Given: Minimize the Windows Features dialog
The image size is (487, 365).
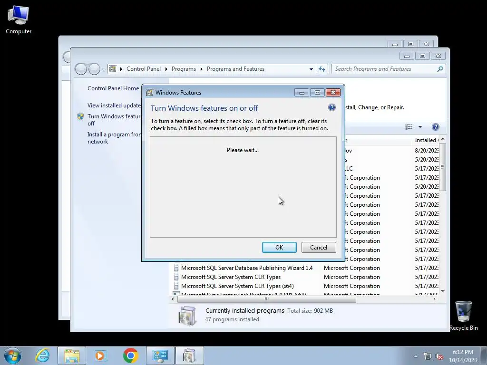Looking at the screenshot, I should (x=301, y=93).
